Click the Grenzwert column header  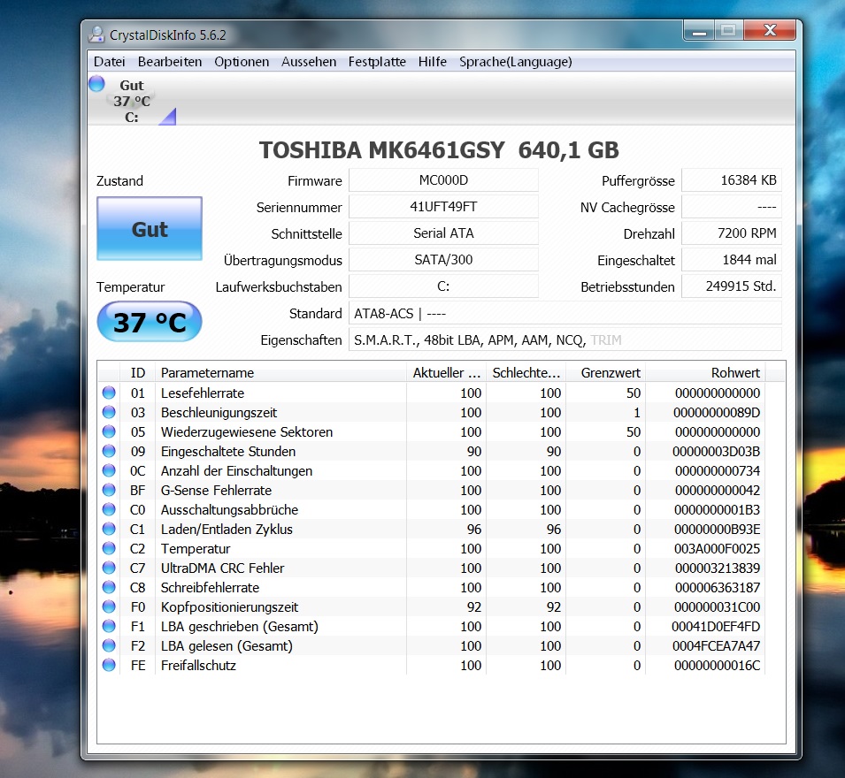tap(606, 372)
